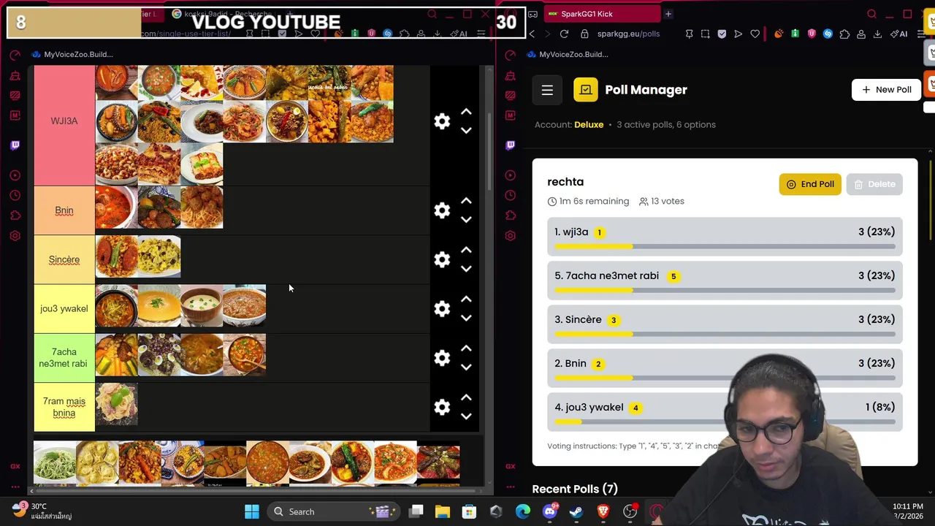Move Bnin tier row down

pos(466,219)
